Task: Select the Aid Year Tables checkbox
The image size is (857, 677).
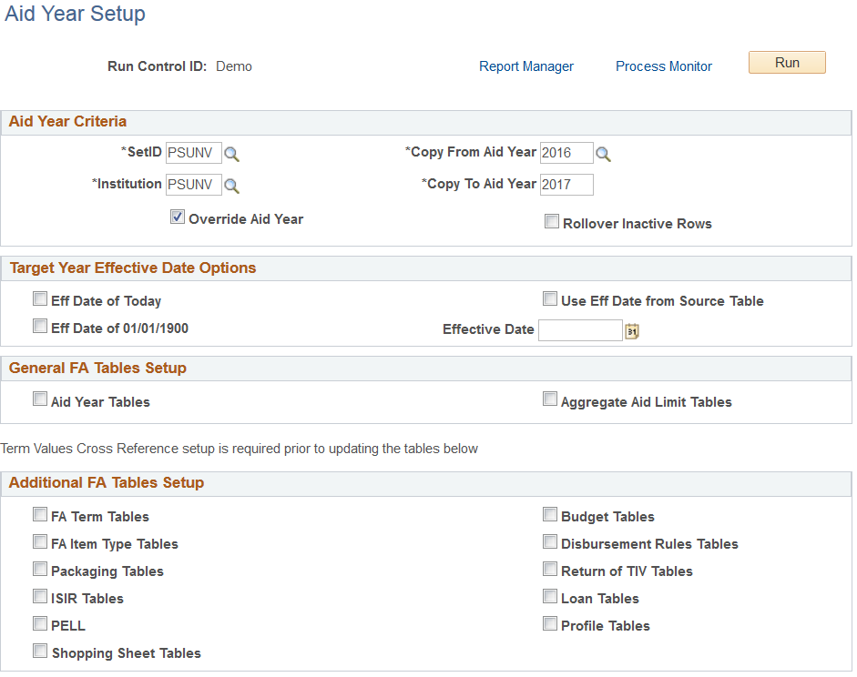Action: (x=40, y=399)
